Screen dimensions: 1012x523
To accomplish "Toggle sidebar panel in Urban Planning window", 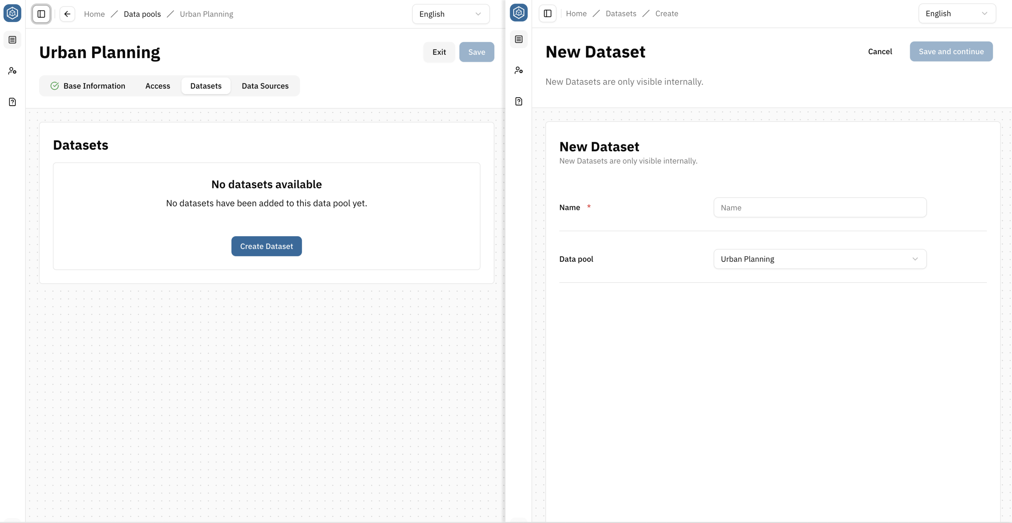I will [41, 14].
